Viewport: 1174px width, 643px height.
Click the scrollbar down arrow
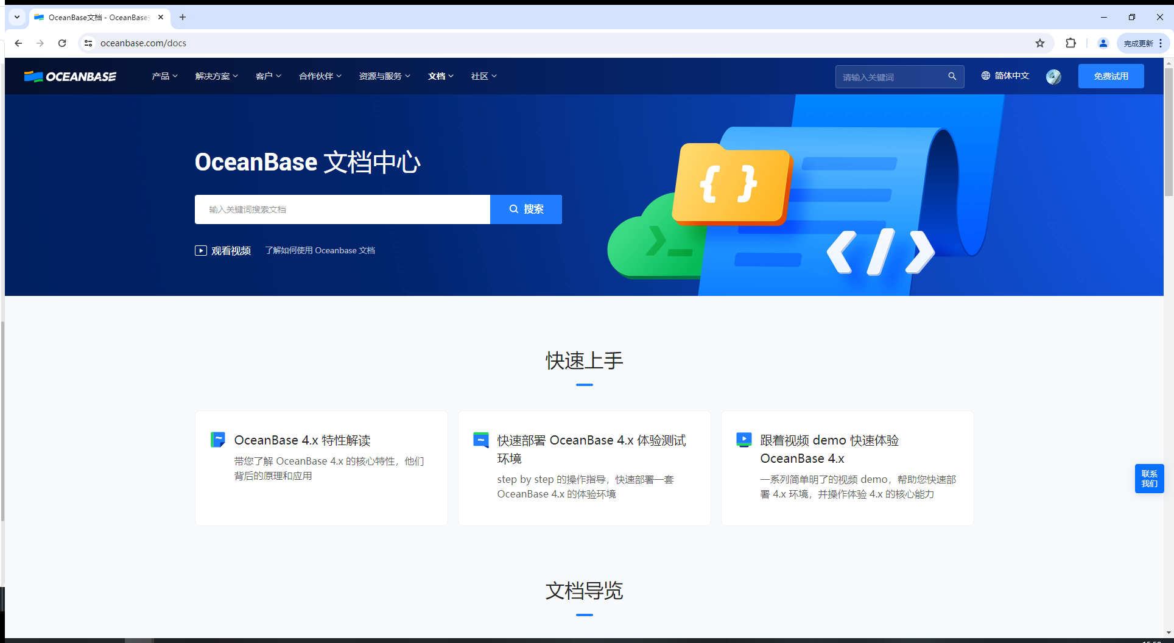(1169, 633)
